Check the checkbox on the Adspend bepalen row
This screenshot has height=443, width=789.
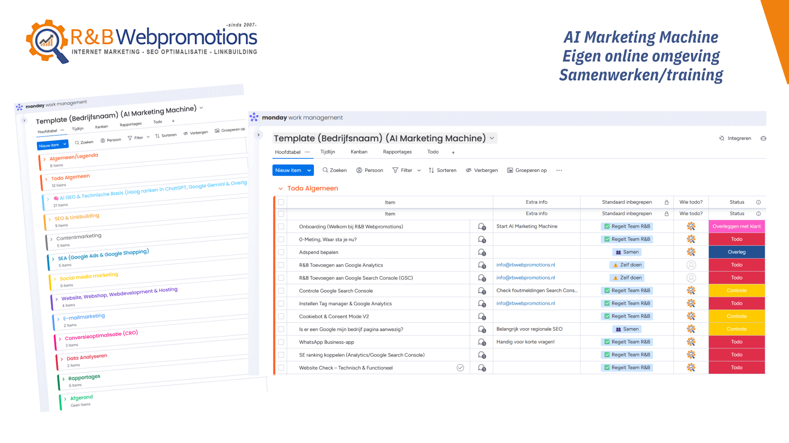281,252
